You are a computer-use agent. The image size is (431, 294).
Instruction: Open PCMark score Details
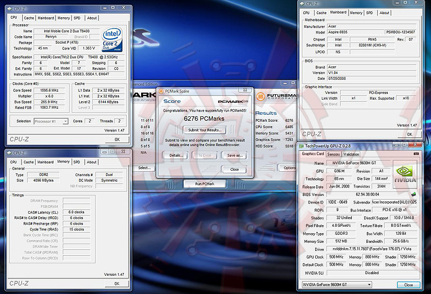176,155
